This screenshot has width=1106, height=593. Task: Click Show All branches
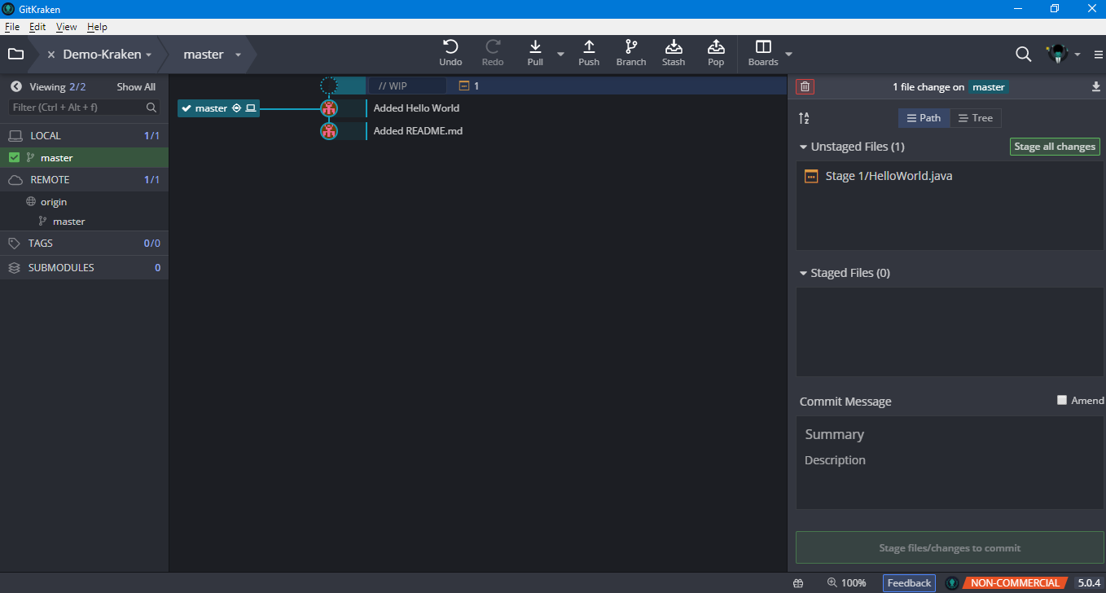(136, 86)
